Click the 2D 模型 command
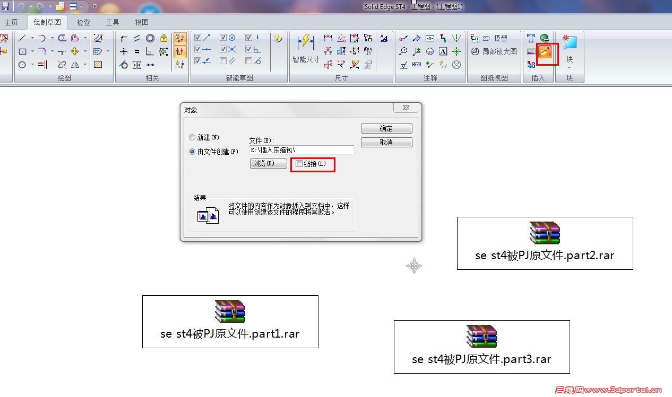The width and height of the screenshot is (672, 397). (x=489, y=38)
